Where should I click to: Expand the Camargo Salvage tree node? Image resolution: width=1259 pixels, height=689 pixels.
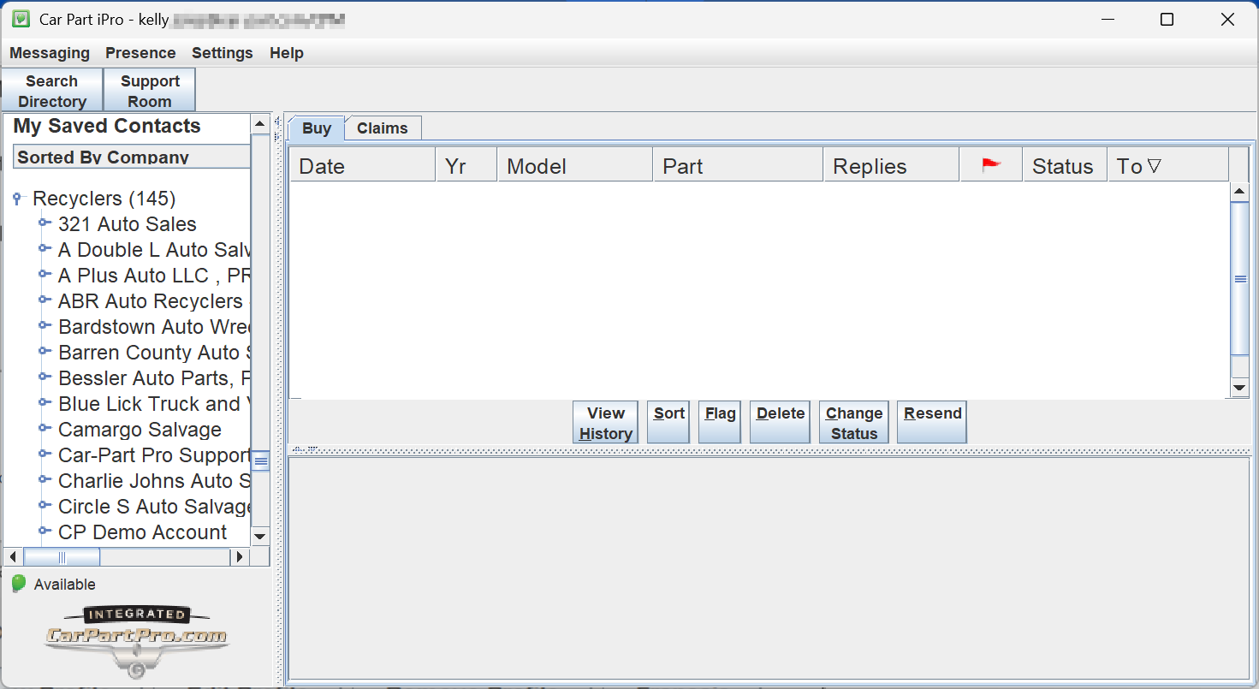[45, 430]
